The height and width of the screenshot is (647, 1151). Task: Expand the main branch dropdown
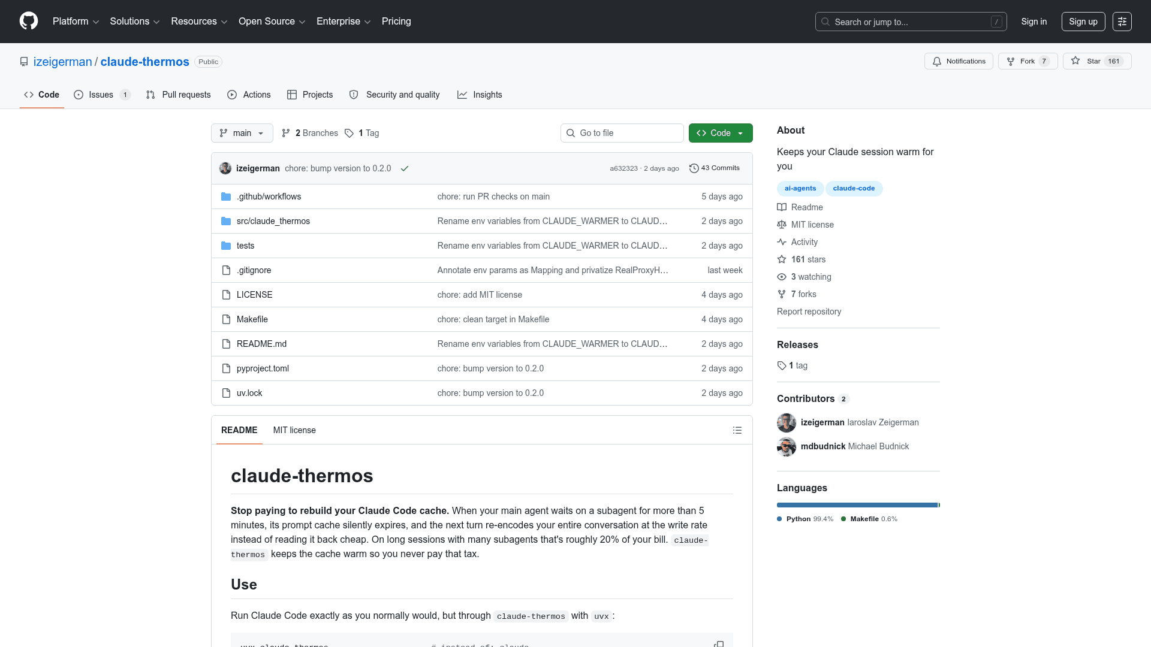(x=242, y=133)
